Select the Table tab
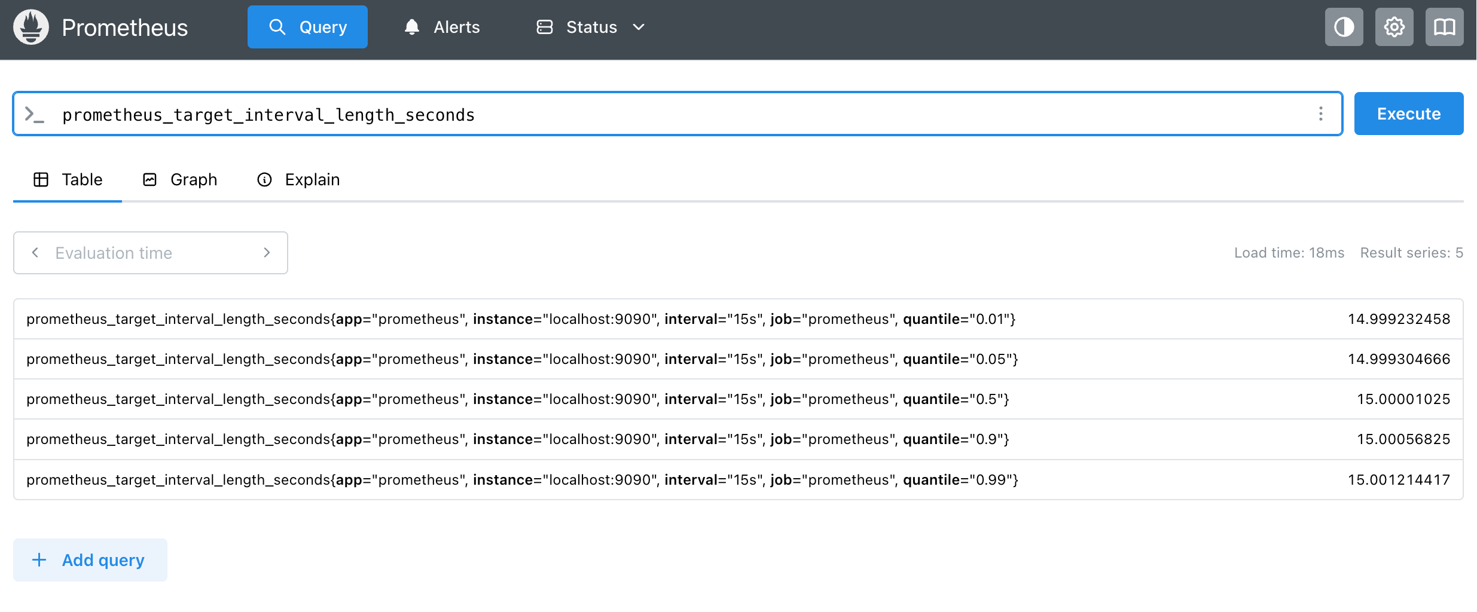Image resolution: width=1477 pixels, height=612 pixels. click(68, 180)
